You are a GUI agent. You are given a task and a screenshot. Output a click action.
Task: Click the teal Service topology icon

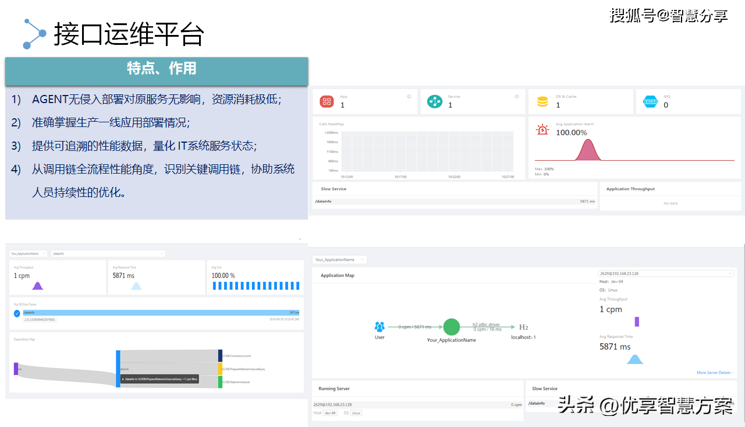(435, 102)
